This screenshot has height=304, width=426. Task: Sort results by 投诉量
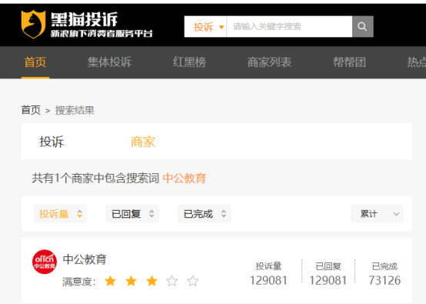coord(60,214)
